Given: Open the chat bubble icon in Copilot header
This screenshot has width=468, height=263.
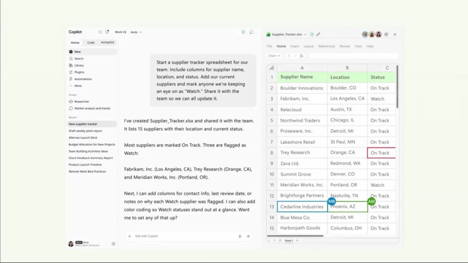Looking at the screenshot, I should (252, 32).
